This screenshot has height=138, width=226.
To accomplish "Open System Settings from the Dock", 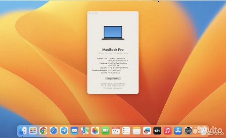I will [189, 131].
